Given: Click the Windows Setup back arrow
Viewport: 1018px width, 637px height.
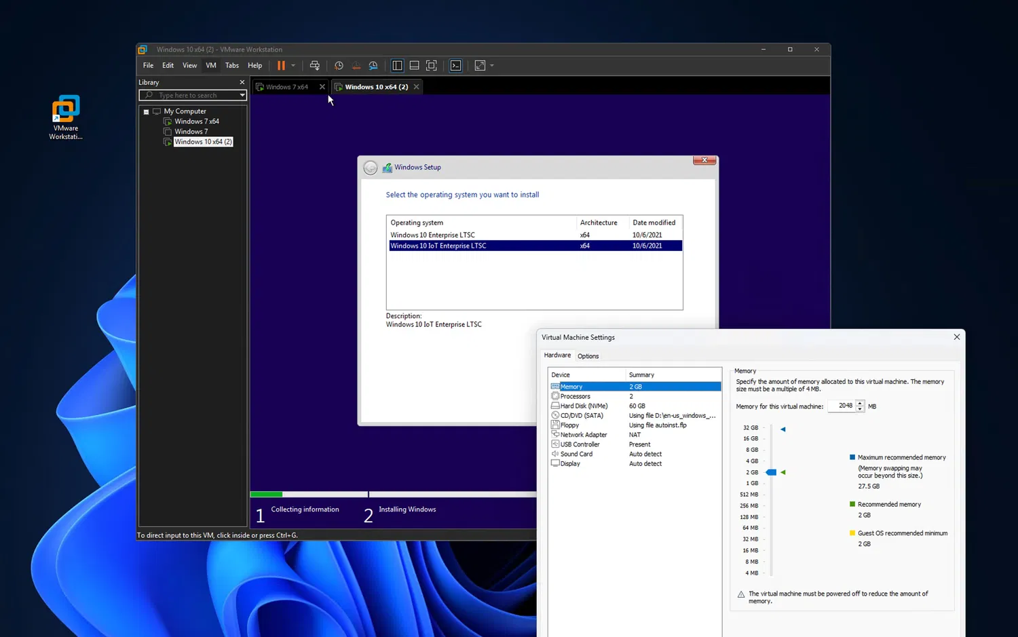Looking at the screenshot, I should 371,168.
